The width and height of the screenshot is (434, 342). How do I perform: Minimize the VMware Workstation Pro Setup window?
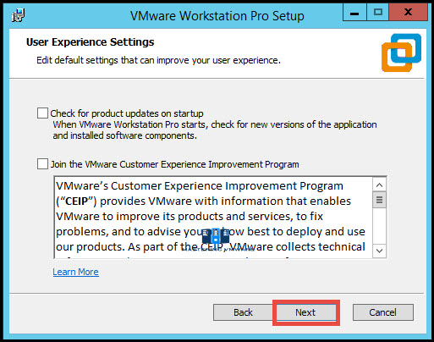click(x=354, y=13)
